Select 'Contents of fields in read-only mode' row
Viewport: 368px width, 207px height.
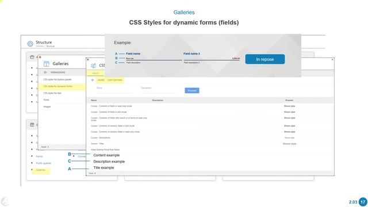coord(210,106)
